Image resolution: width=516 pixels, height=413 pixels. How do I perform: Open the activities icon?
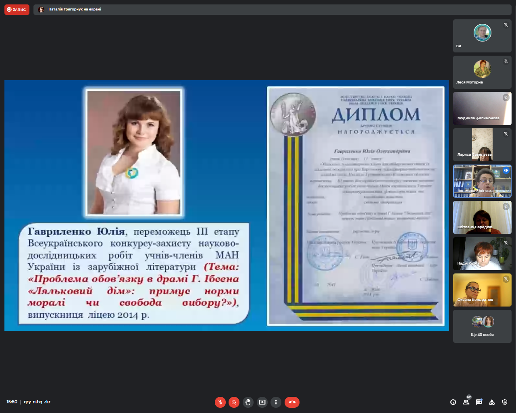pos(492,402)
